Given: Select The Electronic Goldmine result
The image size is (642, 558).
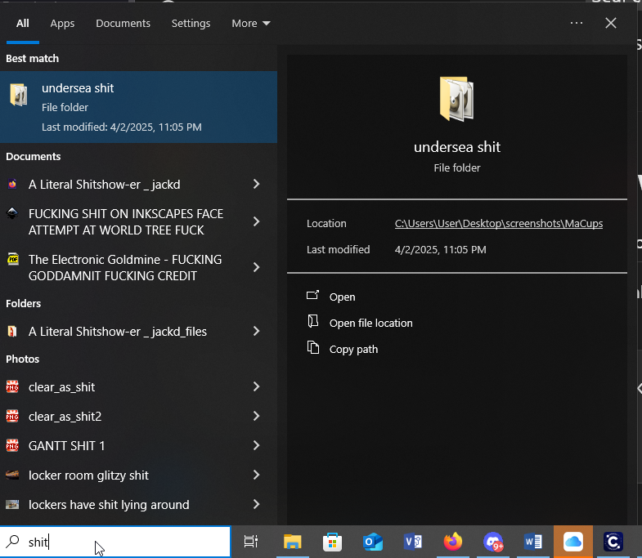Looking at the screenshot, I should (125, 267).
